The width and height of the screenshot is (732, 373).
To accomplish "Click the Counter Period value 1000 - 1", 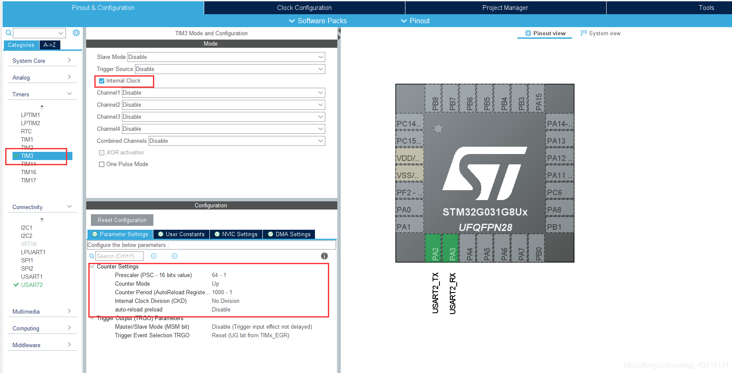I will [222, 292].
